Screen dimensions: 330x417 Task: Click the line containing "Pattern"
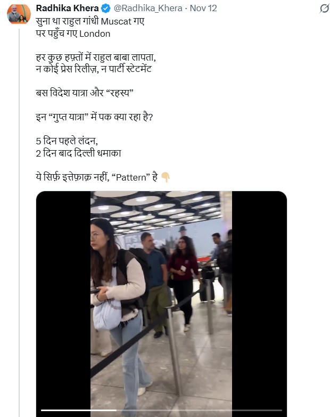[x=97, y=177]
